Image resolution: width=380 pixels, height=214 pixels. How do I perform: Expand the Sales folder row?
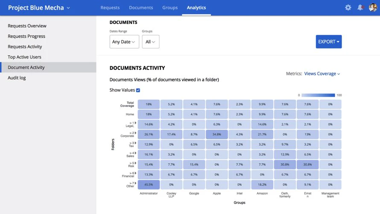pyautogui.click(x=135, y=153)
